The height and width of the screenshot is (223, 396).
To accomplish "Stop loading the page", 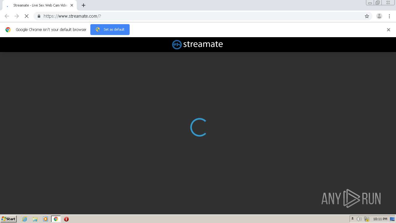I will pos(27,16).
